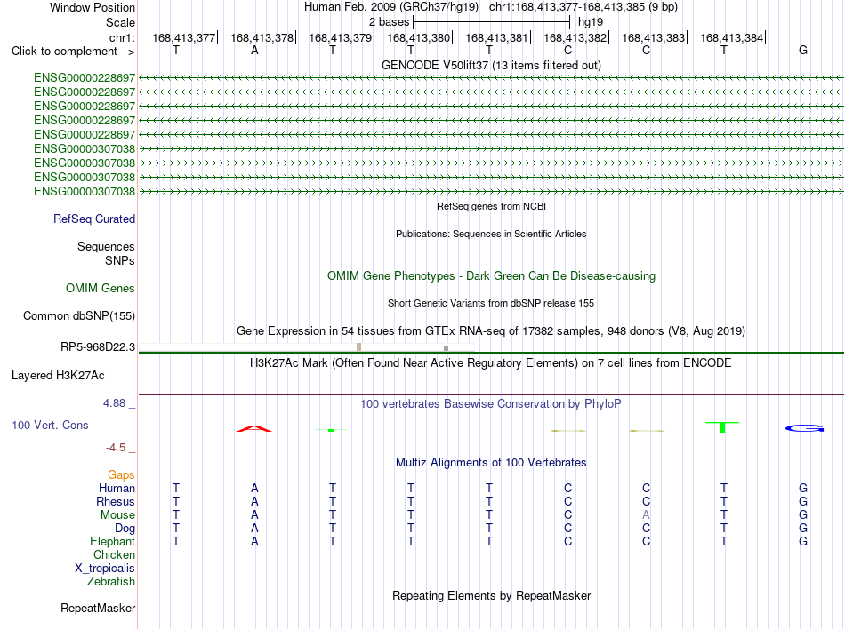
Task: Click the 168,413,384 ruler coordinate
Action: click(x=732, y=37)
